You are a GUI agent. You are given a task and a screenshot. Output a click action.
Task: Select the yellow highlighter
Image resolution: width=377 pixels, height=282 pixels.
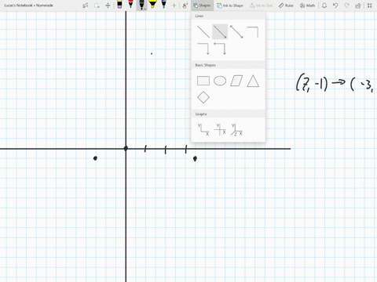pyautogui.click(x=152, y=4)
